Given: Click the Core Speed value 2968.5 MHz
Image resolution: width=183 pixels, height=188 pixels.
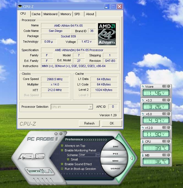Looking at the screenshot, I should tap(55, 79).
